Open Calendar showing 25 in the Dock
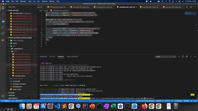 tap(36, 106)
